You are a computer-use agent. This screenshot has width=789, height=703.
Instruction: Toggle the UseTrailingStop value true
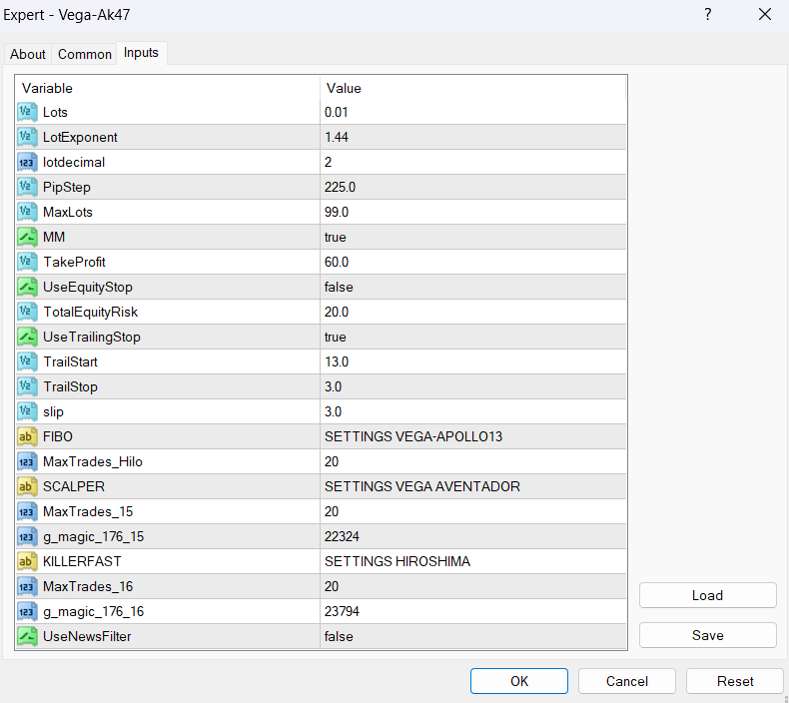(336, 337)
